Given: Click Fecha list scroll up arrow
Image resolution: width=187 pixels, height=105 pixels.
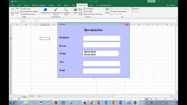Looking at the screenshot, I should tap(119, 52).
